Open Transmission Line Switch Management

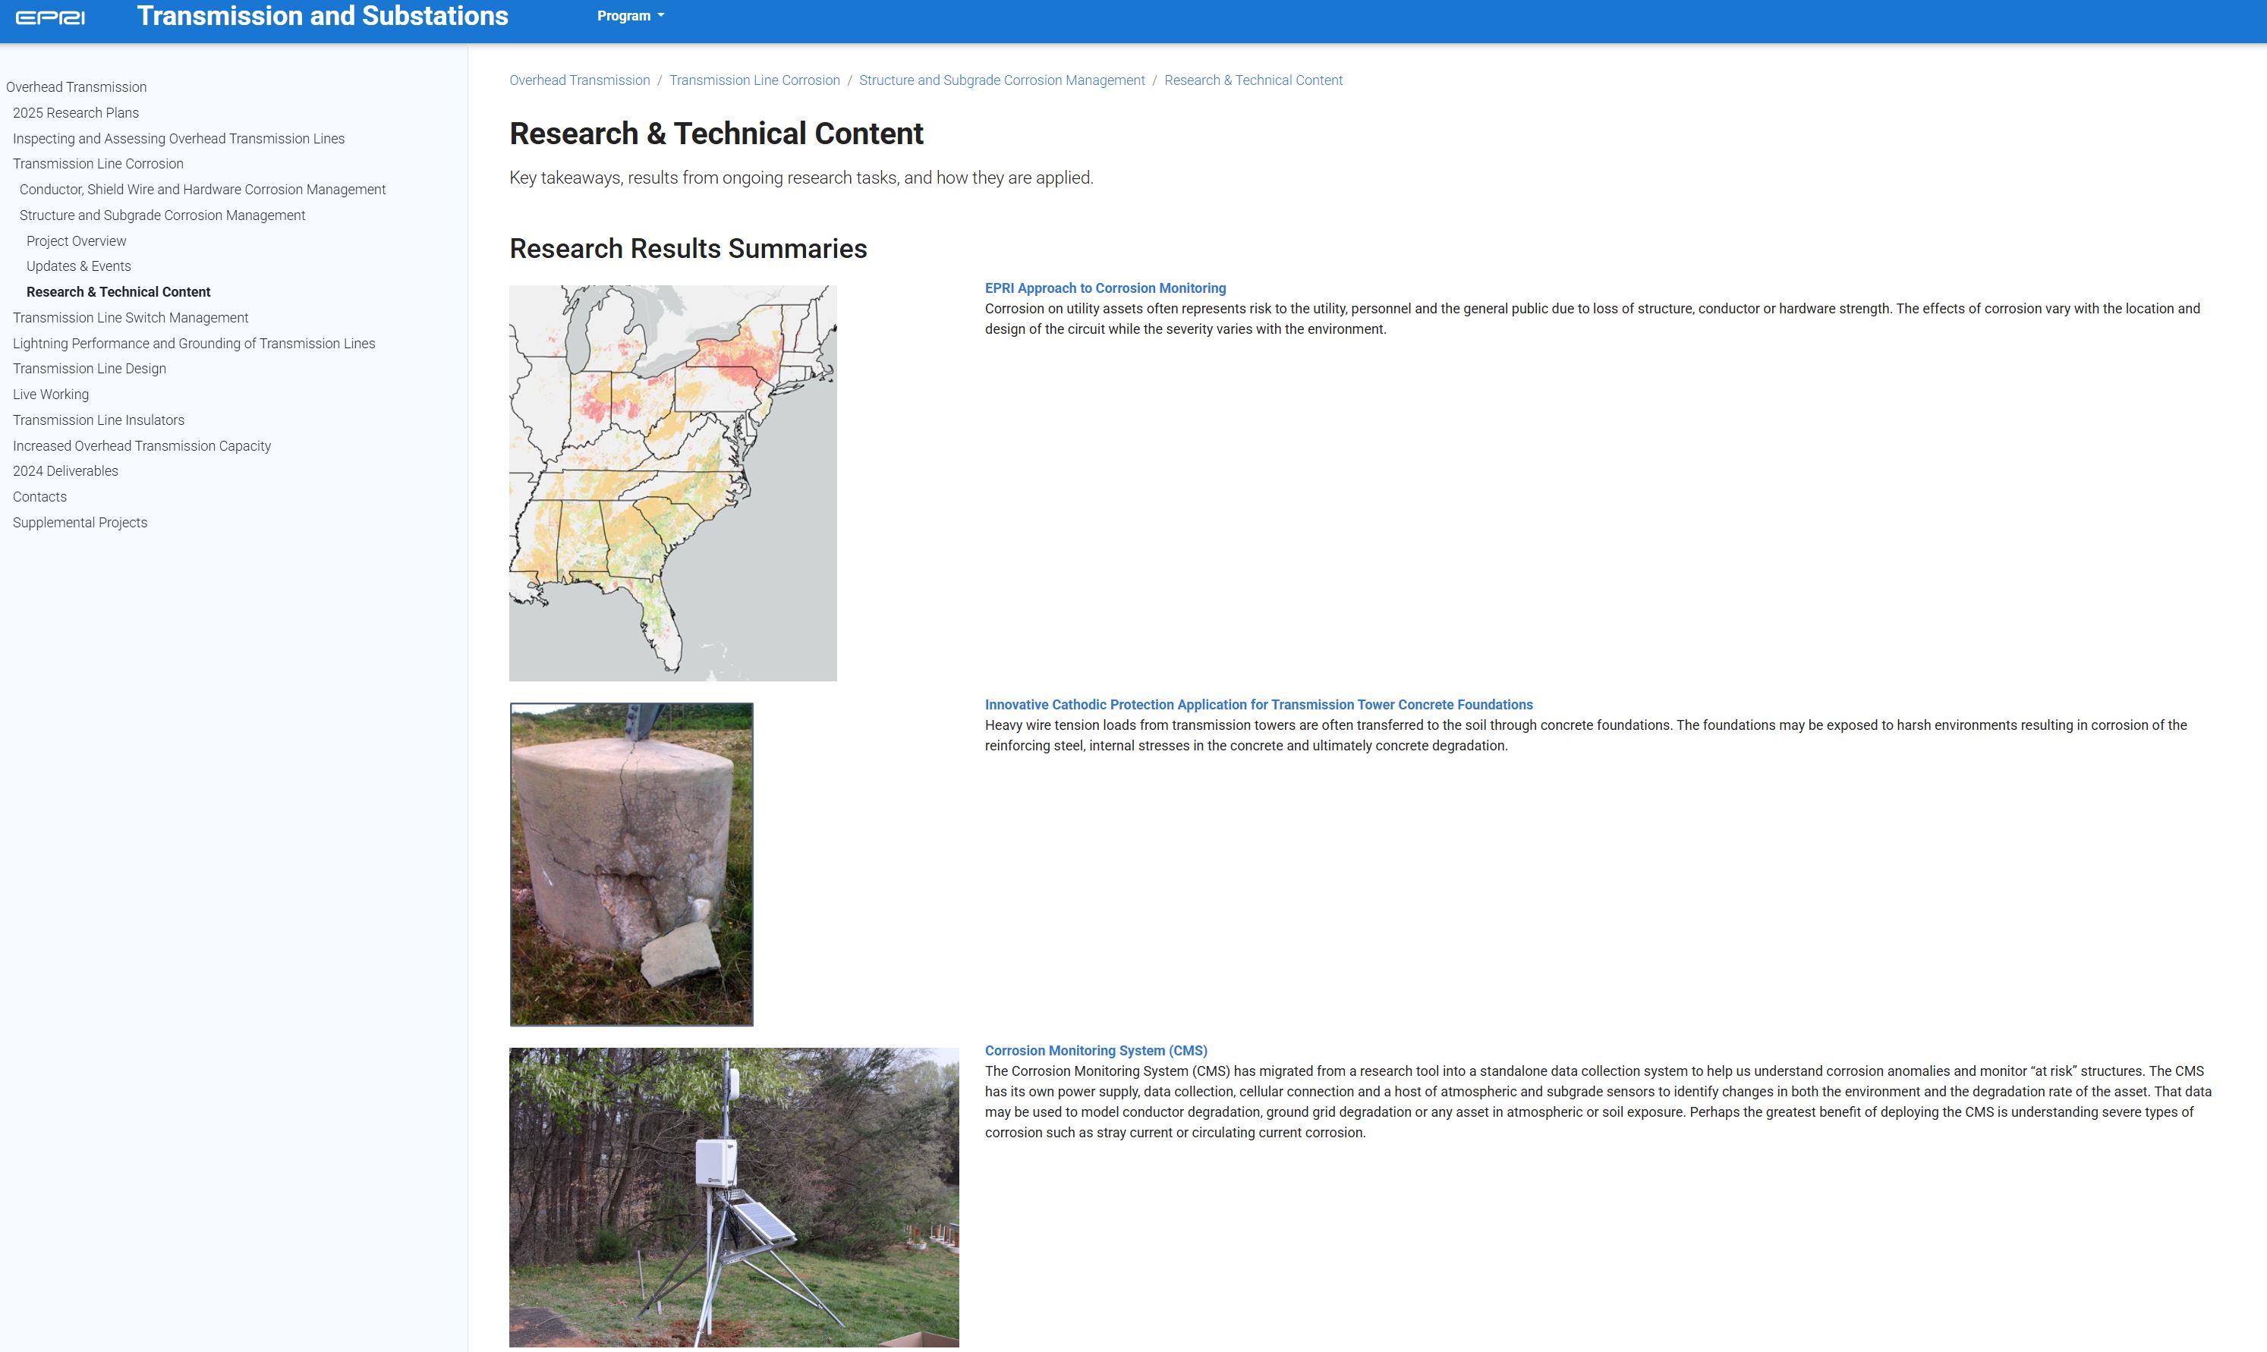(131, 317)
